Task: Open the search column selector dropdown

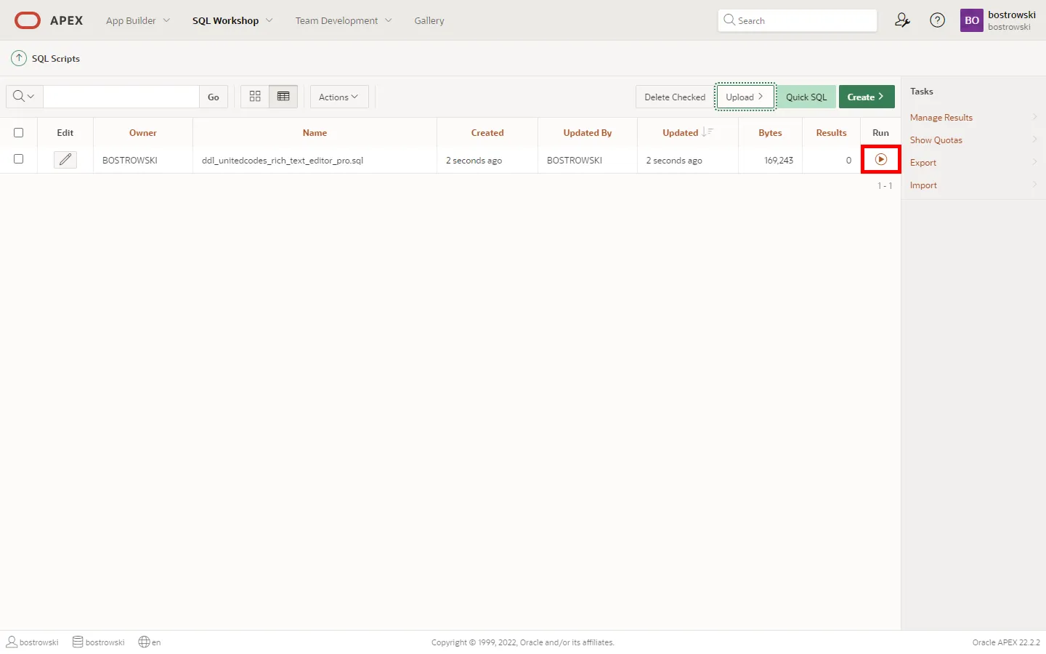Action: [x=24, y=97]
